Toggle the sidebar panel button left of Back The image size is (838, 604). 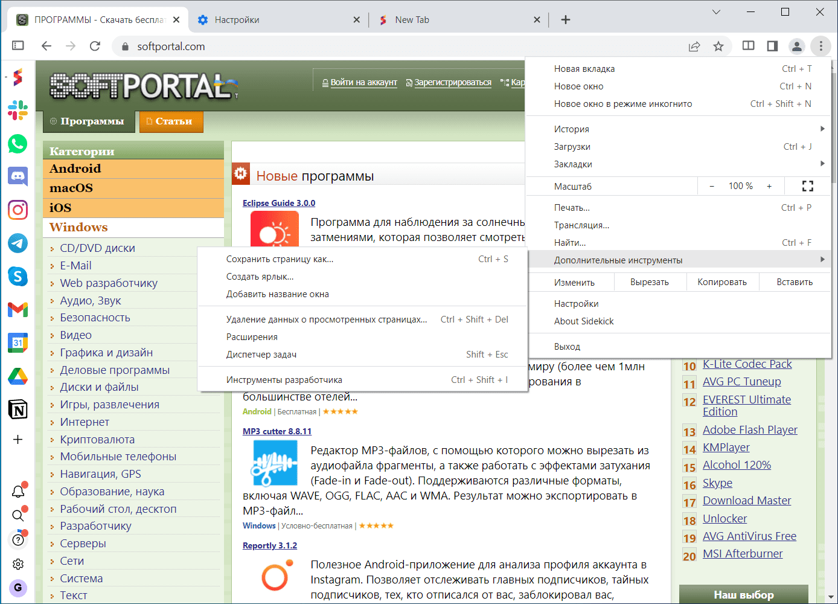pyautogui.click(x=18, y=46)
